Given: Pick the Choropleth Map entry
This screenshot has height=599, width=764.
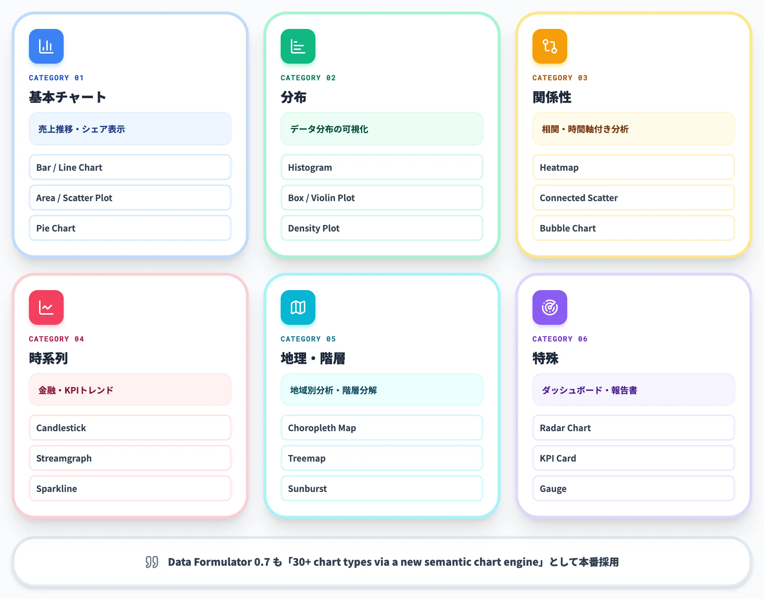Looking at the screenshot, I should tap(382, 428).
